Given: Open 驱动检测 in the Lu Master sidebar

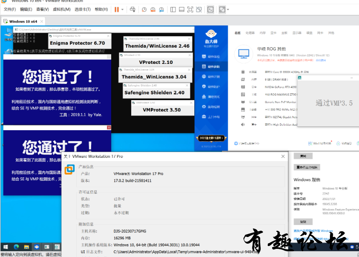Looking at the screenshot, I should coord(211,107).
